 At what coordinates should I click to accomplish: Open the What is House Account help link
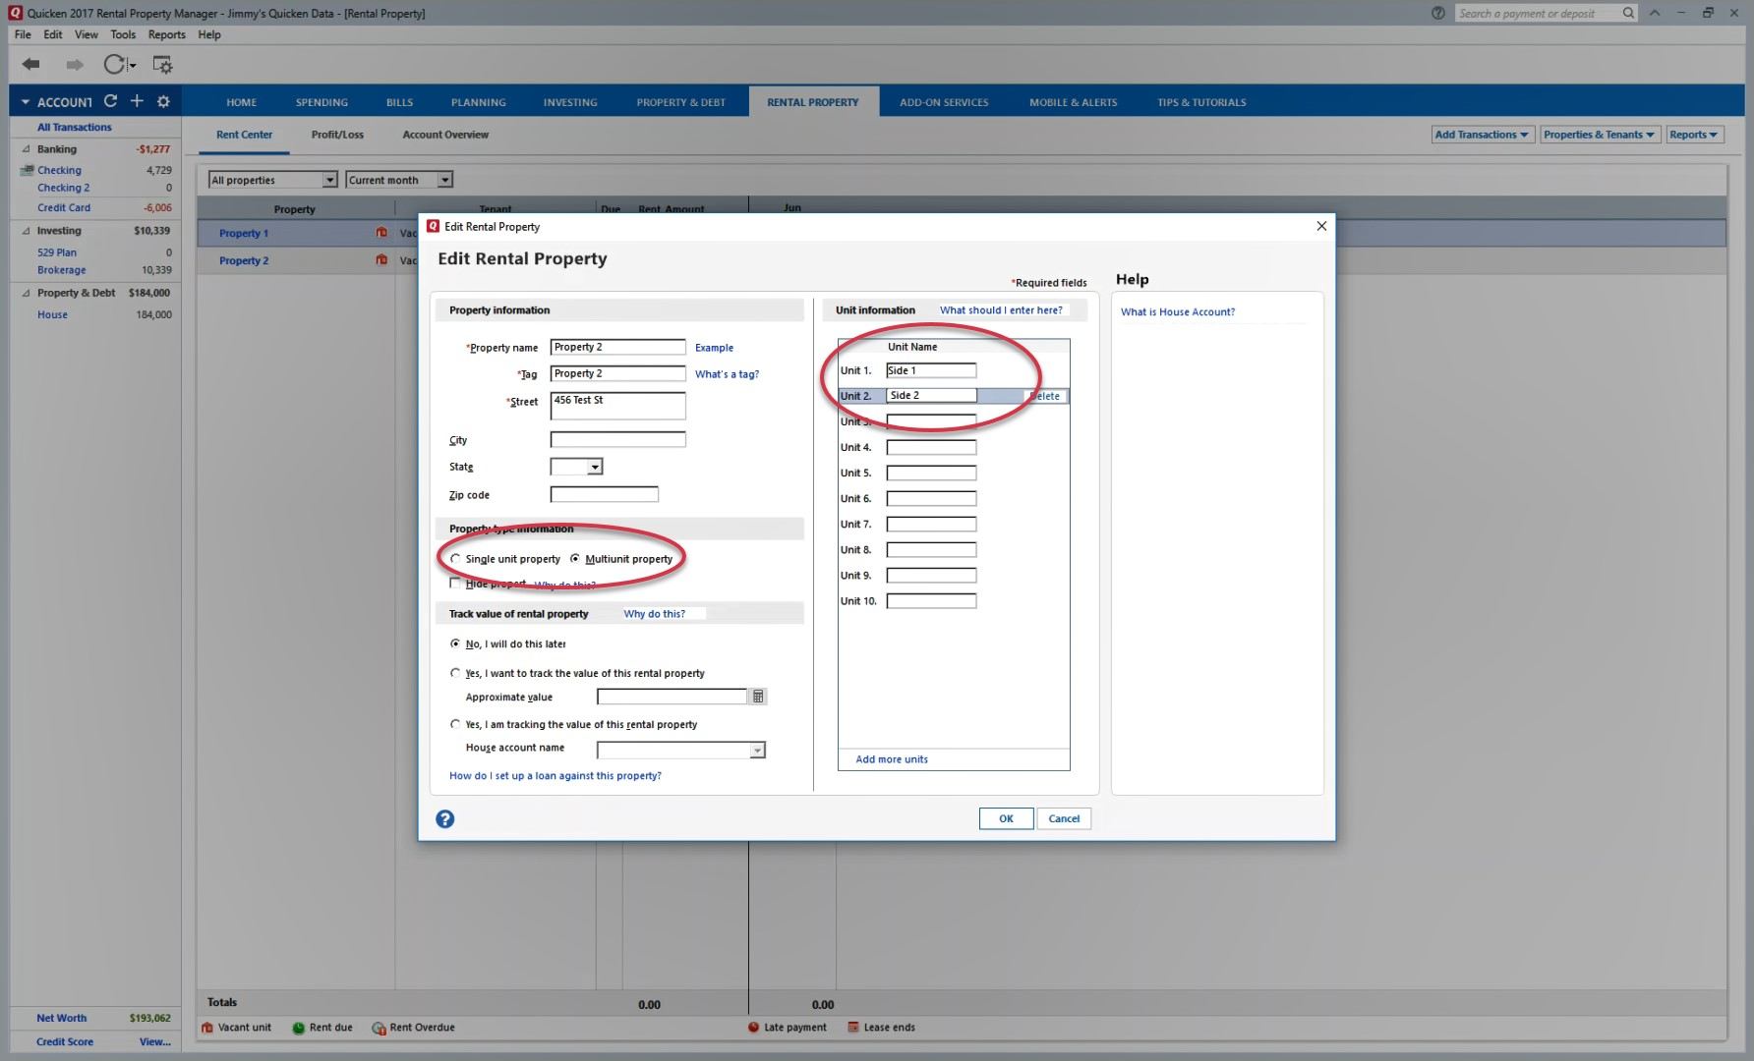(1178, 312)
